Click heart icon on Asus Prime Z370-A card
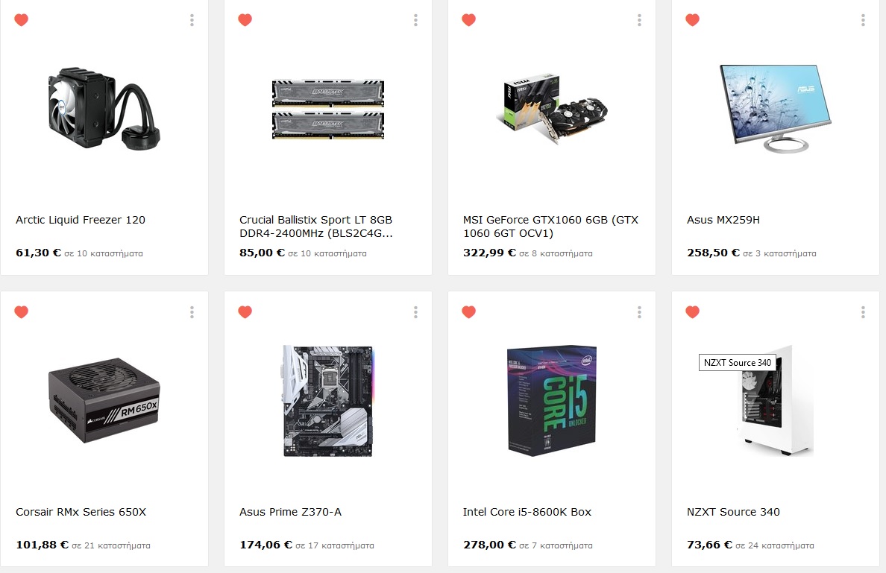This screenshot has height=573, width=886. [245, 312]
